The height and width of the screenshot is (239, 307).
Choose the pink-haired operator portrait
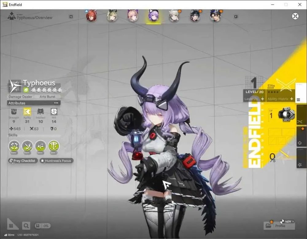point(133,16)
